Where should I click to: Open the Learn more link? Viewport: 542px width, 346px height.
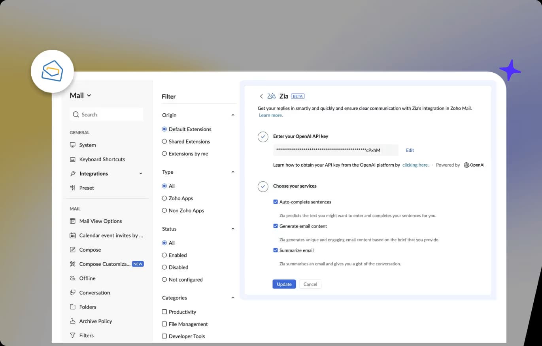coord(271,115)
